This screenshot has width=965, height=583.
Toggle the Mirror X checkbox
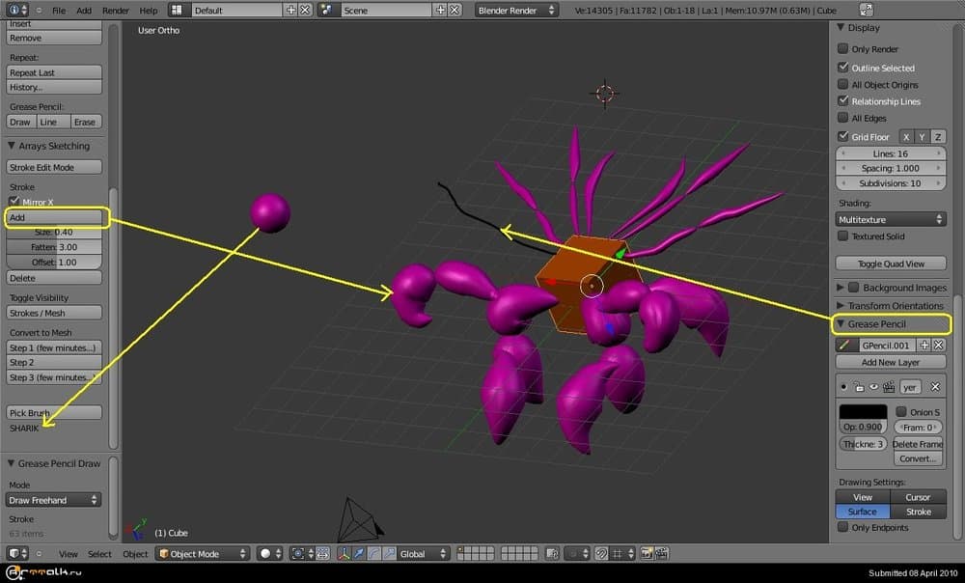click(14, 202)
